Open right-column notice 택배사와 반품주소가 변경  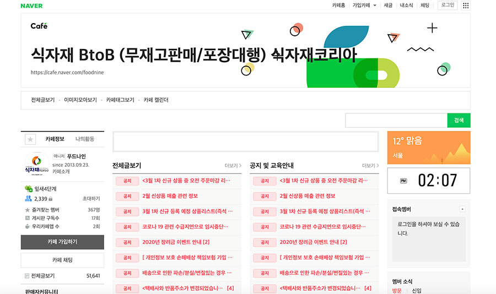pos(320,288)
